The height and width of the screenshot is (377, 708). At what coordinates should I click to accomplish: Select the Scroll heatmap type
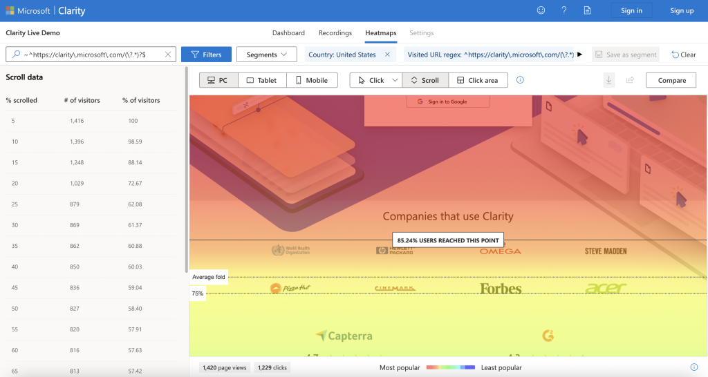[425, 80]
